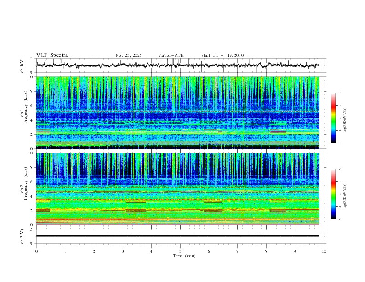Click the "station=ATH" header label
Screen dimensions: 365x282
171,55
